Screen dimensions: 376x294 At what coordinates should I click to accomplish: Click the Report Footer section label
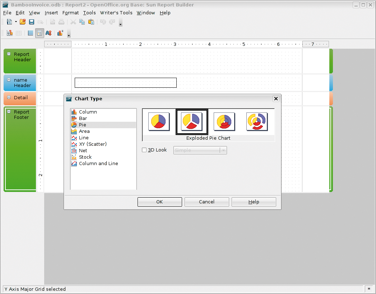tap(21, 115)
